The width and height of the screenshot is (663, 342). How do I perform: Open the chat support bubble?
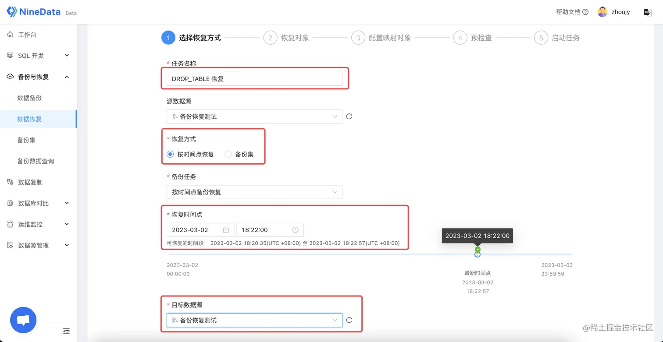pyautogui.click(x=23, y=320)
